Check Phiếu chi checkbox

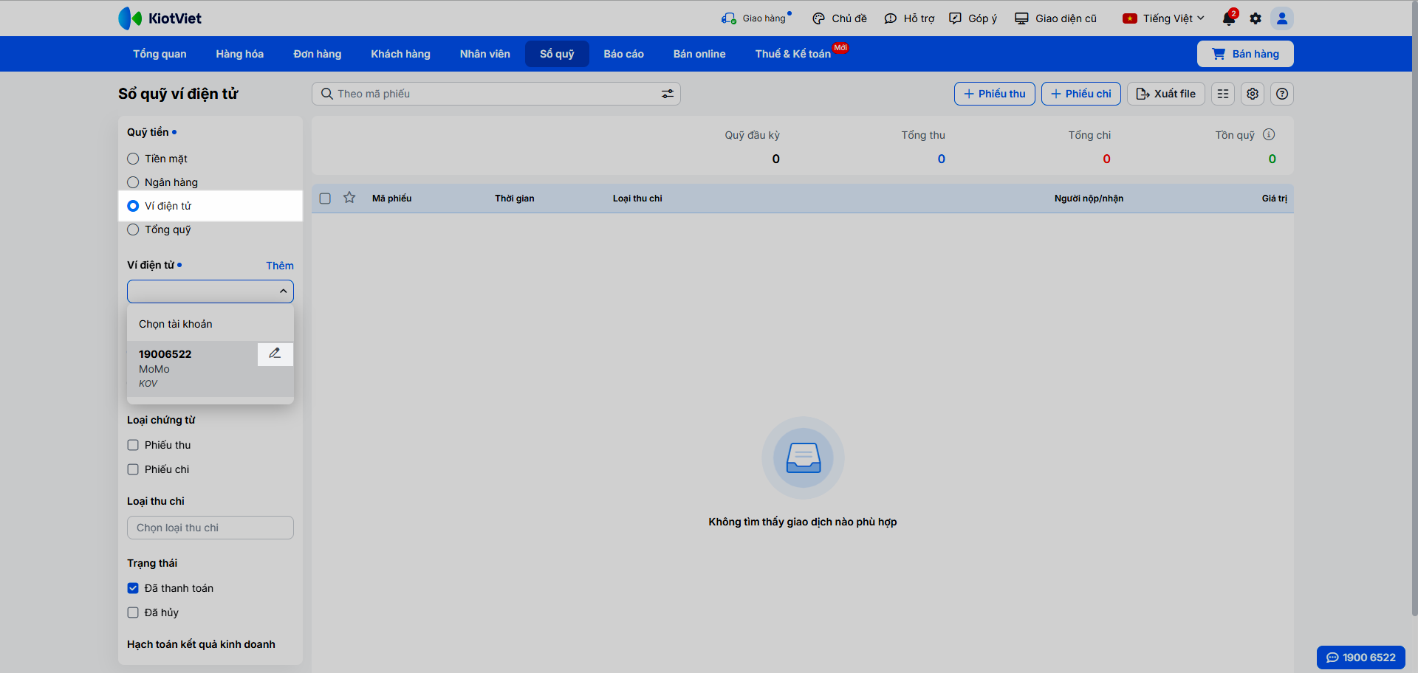click(133, 469)
